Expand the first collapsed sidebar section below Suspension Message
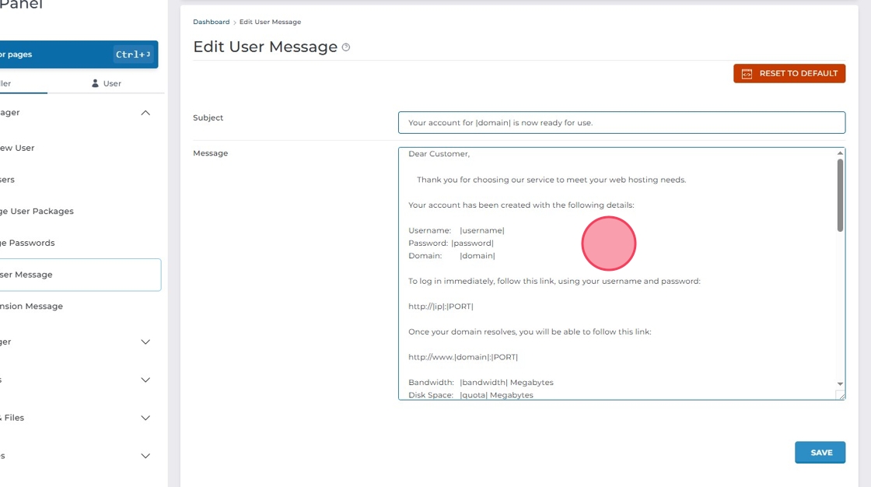 click(x=145, y=342)
